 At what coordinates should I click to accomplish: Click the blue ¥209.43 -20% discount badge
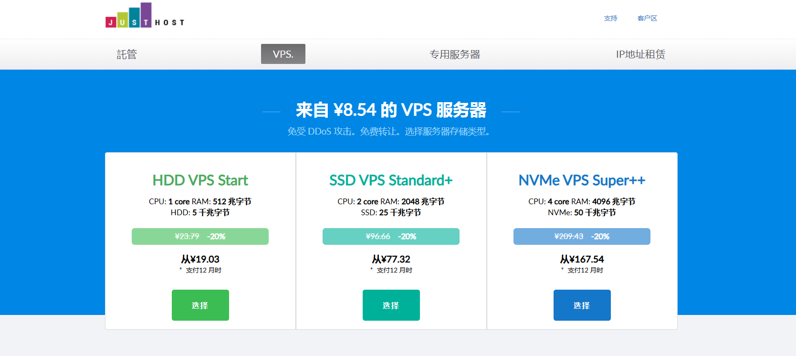[x=582, y=236]
